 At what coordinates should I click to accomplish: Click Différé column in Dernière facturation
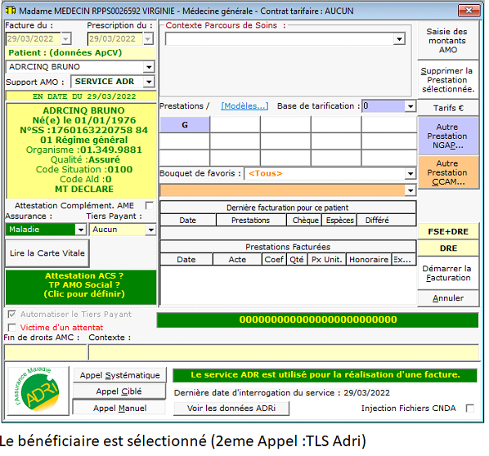pyautogui.click(x=387, y=220)
